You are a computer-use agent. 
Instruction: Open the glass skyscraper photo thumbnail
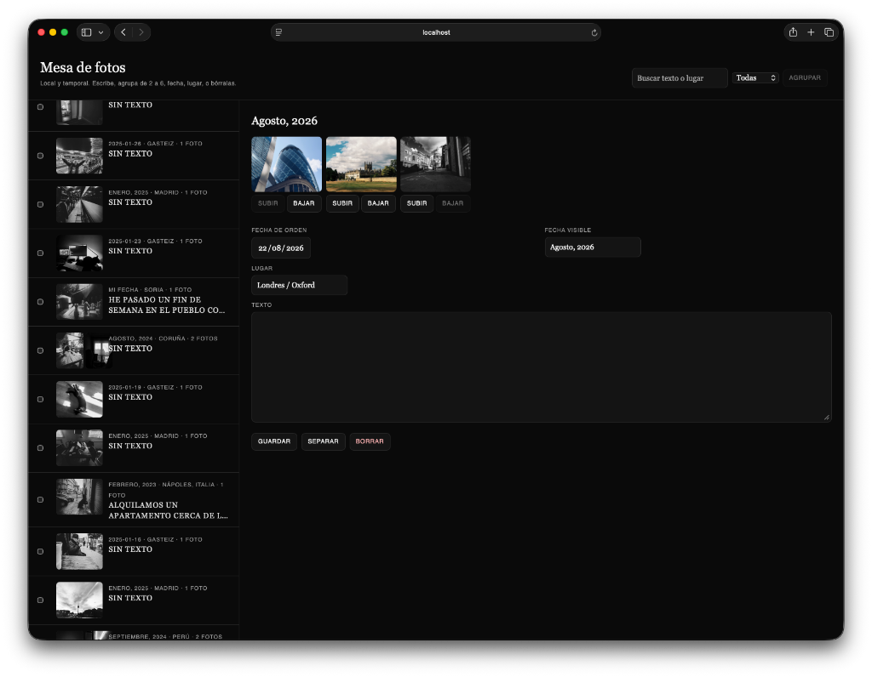pyautogui.click(x=286, y=164)
